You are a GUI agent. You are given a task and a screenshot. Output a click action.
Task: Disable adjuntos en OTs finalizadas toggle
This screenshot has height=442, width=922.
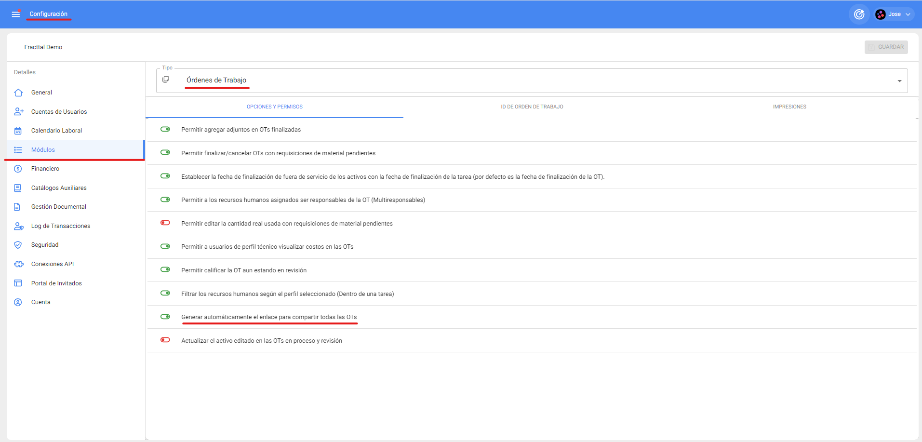click(x=165, y=129)
